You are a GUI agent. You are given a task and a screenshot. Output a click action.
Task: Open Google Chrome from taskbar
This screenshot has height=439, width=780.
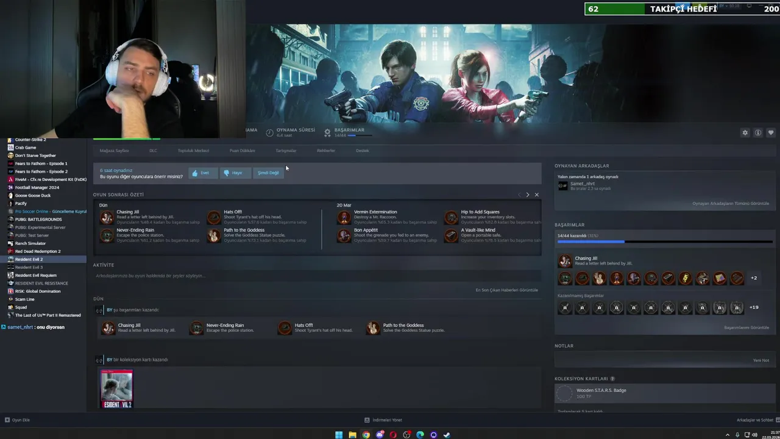click(x=366, y=435)
